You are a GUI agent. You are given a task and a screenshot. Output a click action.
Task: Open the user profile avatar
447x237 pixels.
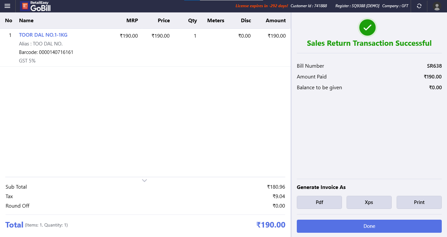(437, 6)
